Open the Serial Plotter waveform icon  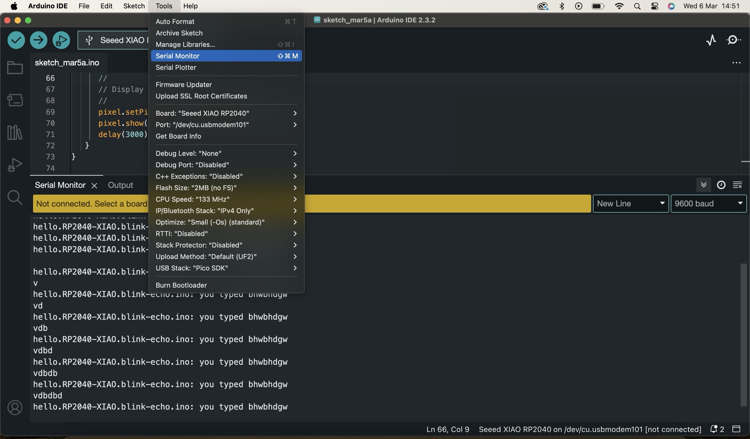click(x=711, y=40)
